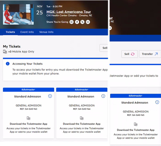The image size is (161, 146).
Task: Select the Tickets tab
Action: 10,32
